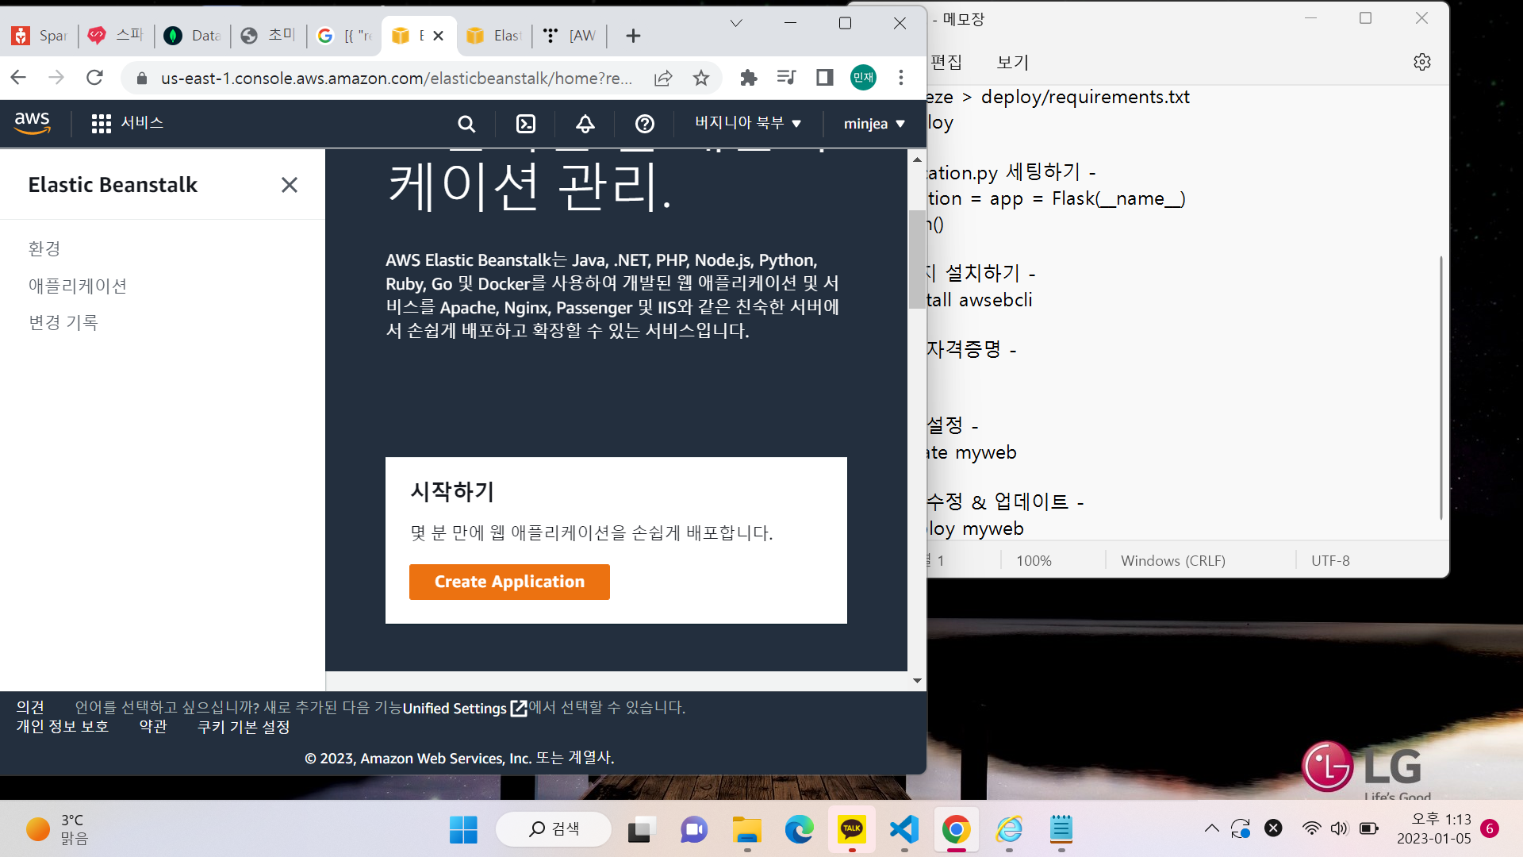Switch to the 초미 browser tab
The image size is (1523, 857).
(269, 35)
